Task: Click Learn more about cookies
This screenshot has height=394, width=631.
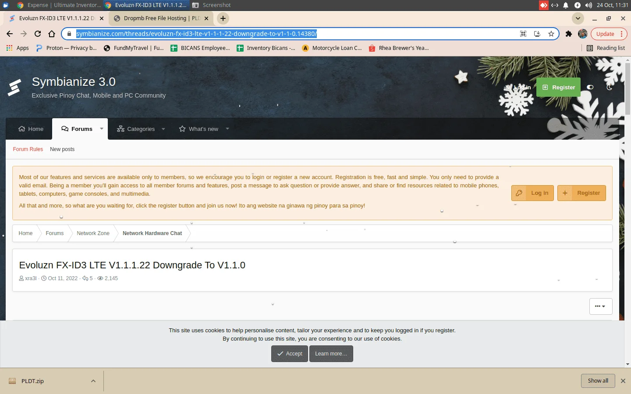Action: click(331, 354)
